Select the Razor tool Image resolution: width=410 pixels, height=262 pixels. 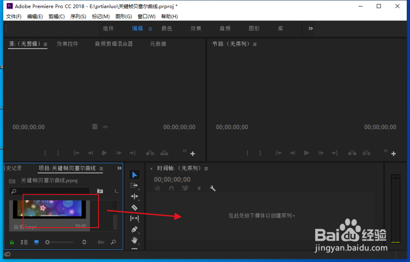[134, 207]
